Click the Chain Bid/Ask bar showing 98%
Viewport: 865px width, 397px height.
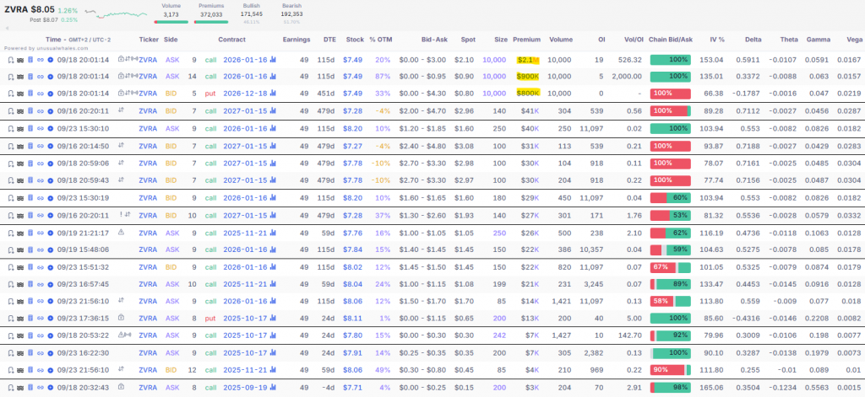pyautogui.click(x=670, y=388)
